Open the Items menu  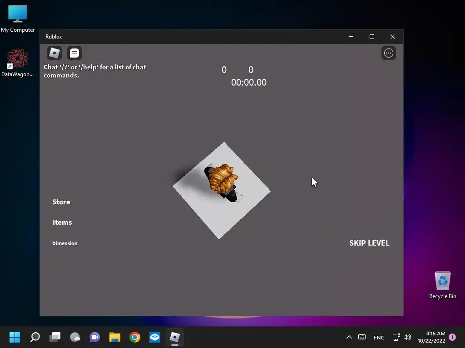[62, 222]
